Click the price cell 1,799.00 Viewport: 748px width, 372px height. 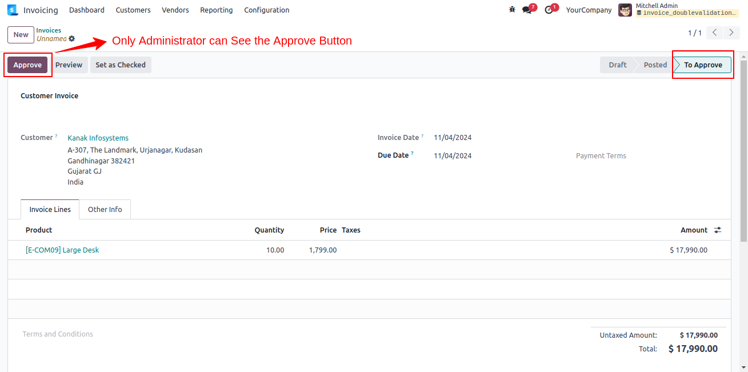[x=323, y=250]
